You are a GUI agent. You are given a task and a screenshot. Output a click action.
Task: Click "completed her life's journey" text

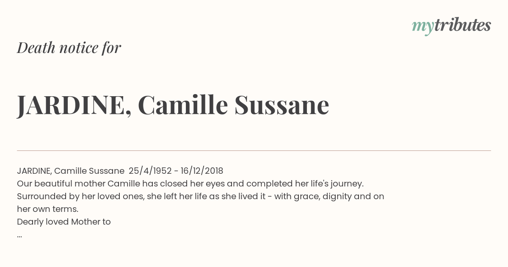305,184
